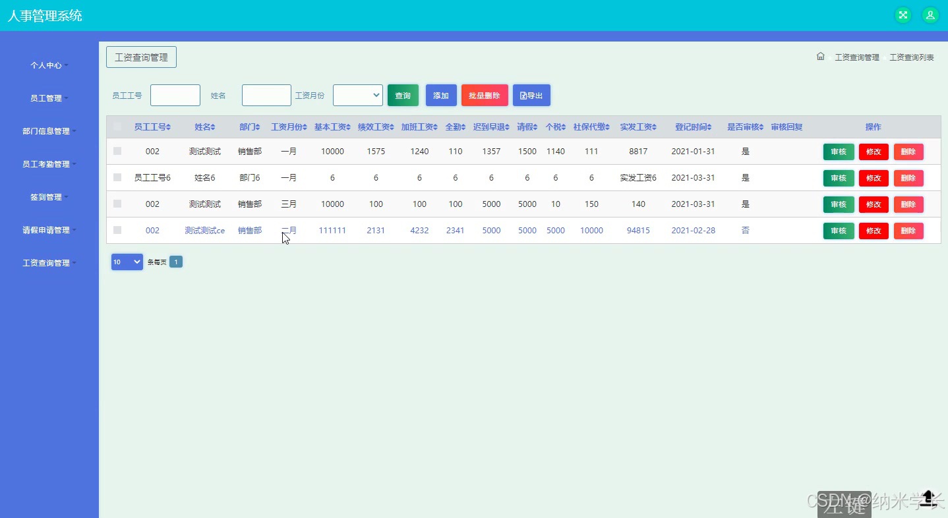Expand 签到管理 sidebar menu
The height and width of the screenshot is (518, 948).
(49, 197)
